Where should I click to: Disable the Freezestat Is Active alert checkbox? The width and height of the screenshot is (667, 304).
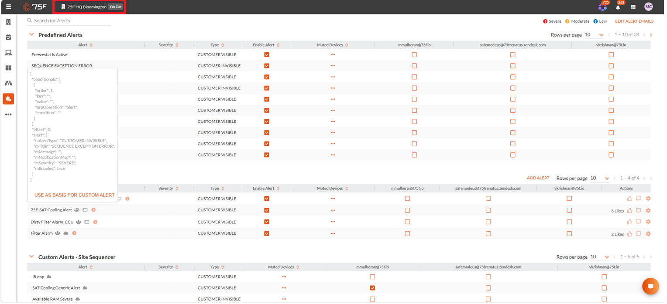267,55
